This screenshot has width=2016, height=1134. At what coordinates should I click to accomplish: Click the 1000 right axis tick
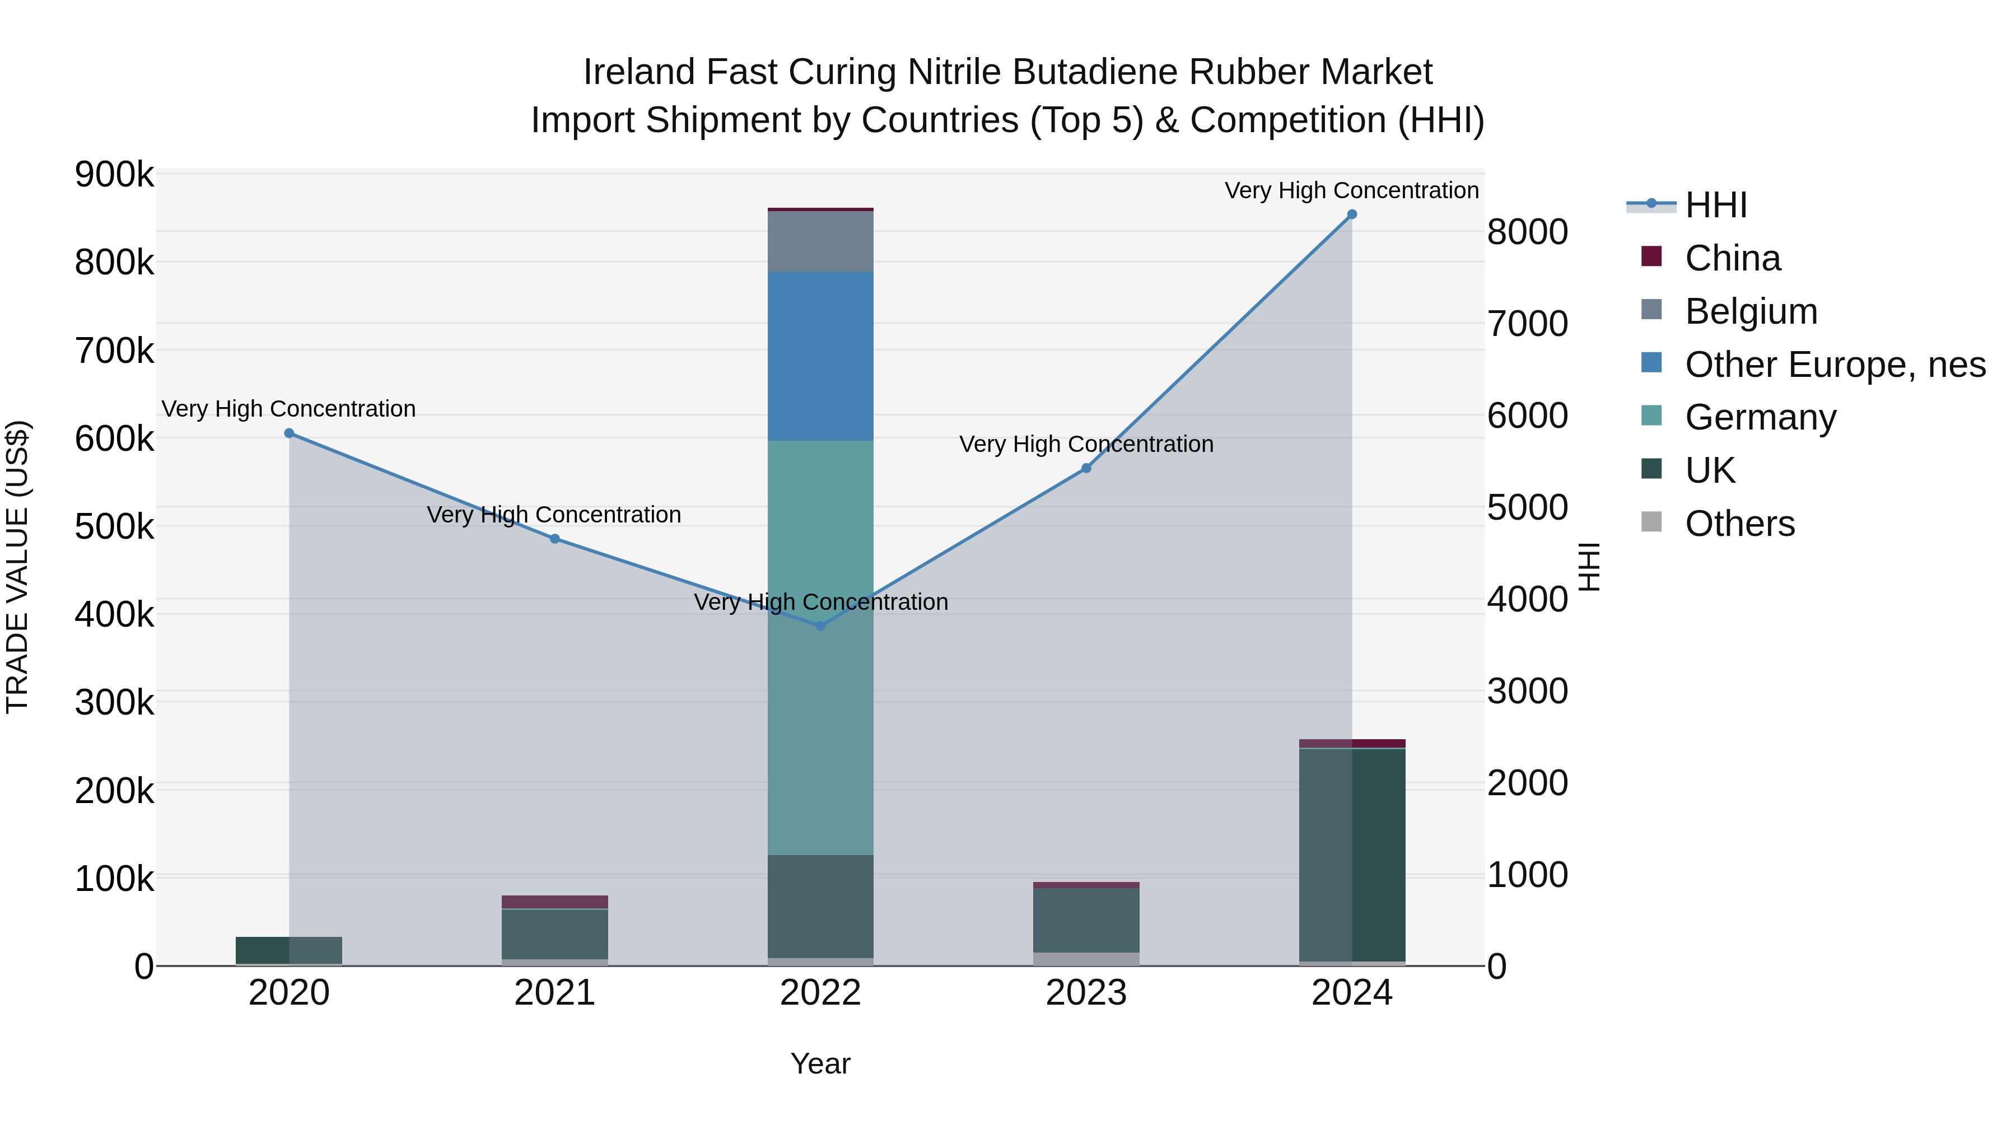click(1527, 875)
